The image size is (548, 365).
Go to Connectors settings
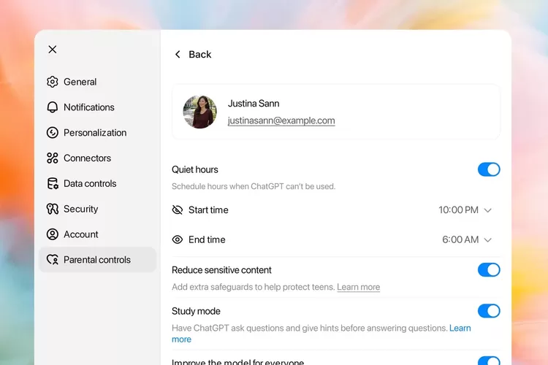(x=97, y=158)
